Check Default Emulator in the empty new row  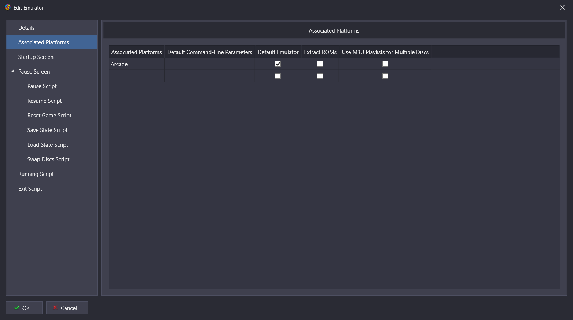point(278,76)
